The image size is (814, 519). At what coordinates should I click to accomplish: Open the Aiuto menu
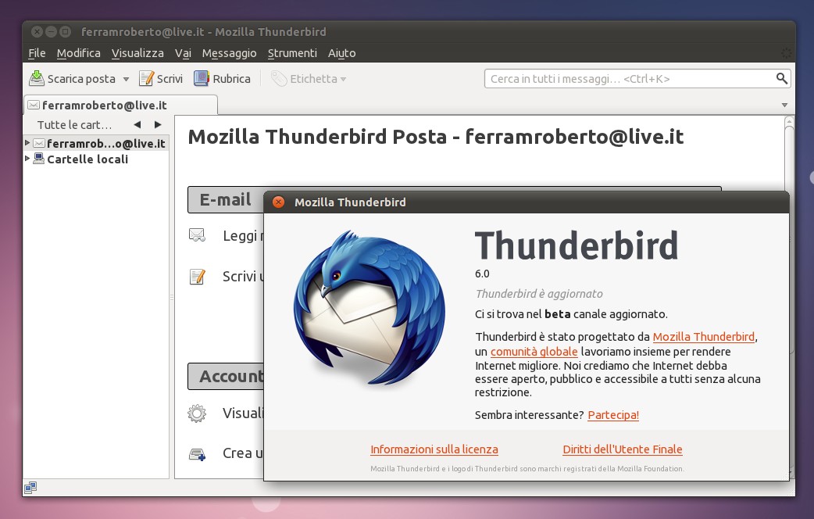tap(341, 53)
